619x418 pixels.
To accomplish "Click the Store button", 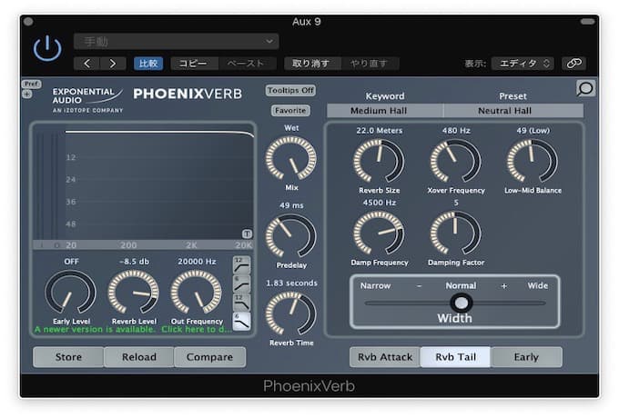I will coord(68,357).
